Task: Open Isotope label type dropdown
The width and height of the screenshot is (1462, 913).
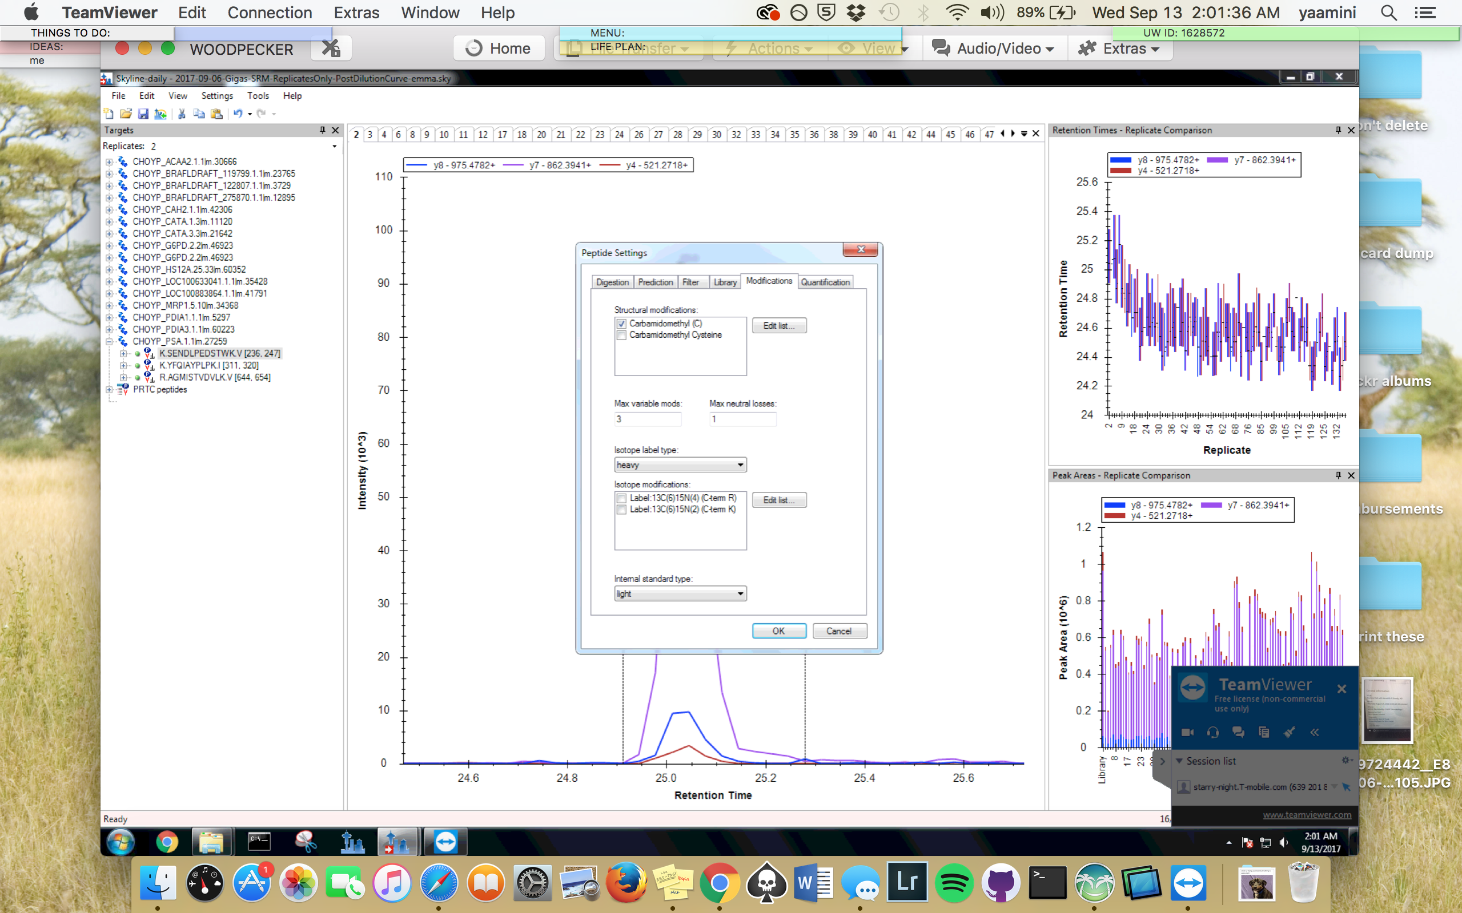Action: 680,465
